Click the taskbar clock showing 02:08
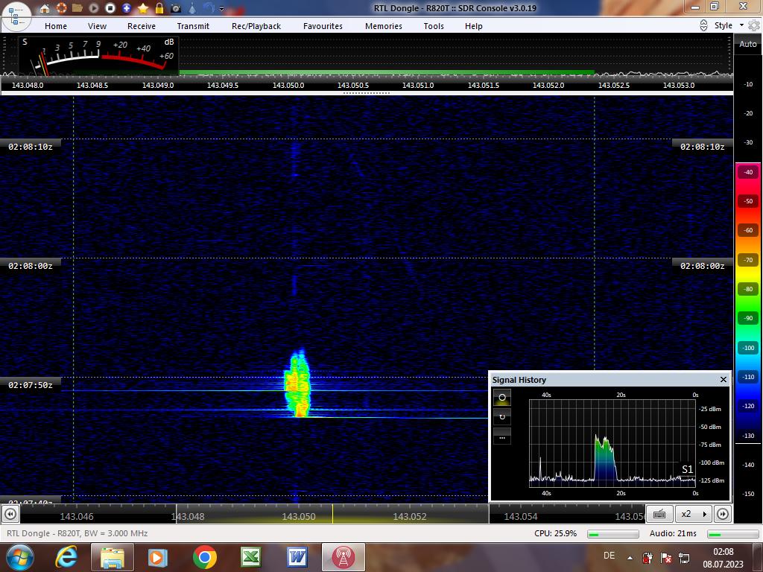The width and height of the screenshot is (763, 572). click(723, 552)
